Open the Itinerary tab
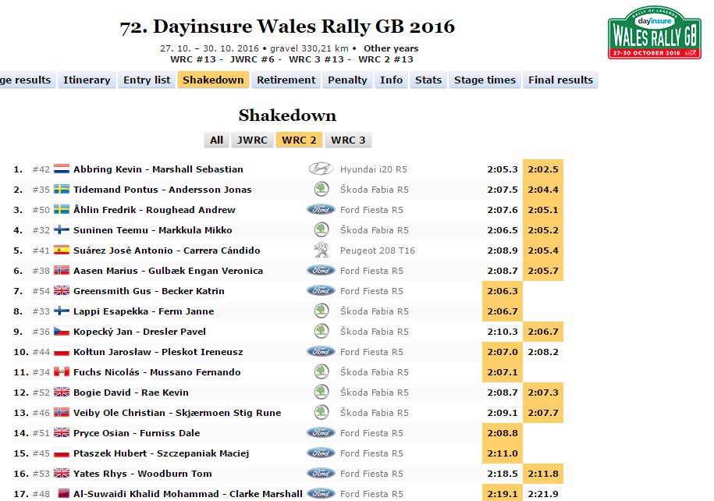The image size is (714, 501). [x=87, y=80]
